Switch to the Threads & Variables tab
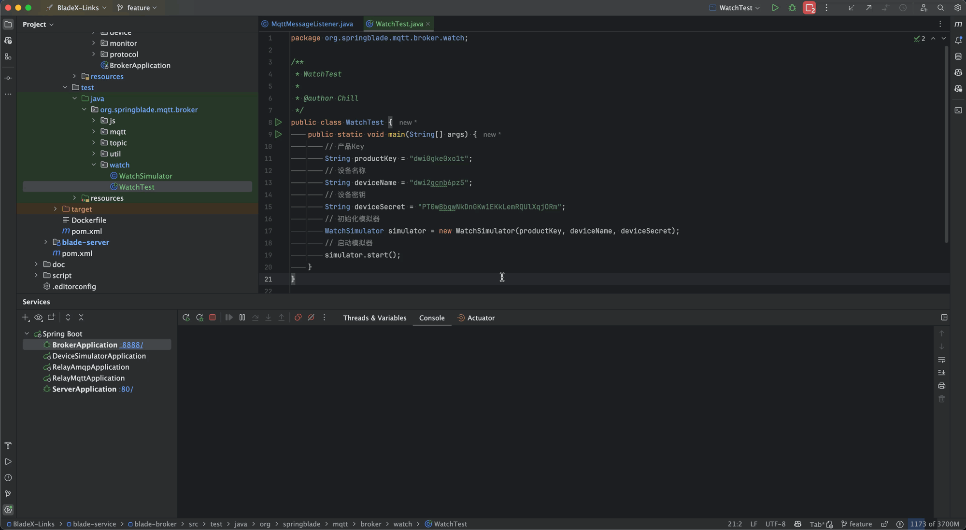Screen dimensions: 966x530 point(375,318)
